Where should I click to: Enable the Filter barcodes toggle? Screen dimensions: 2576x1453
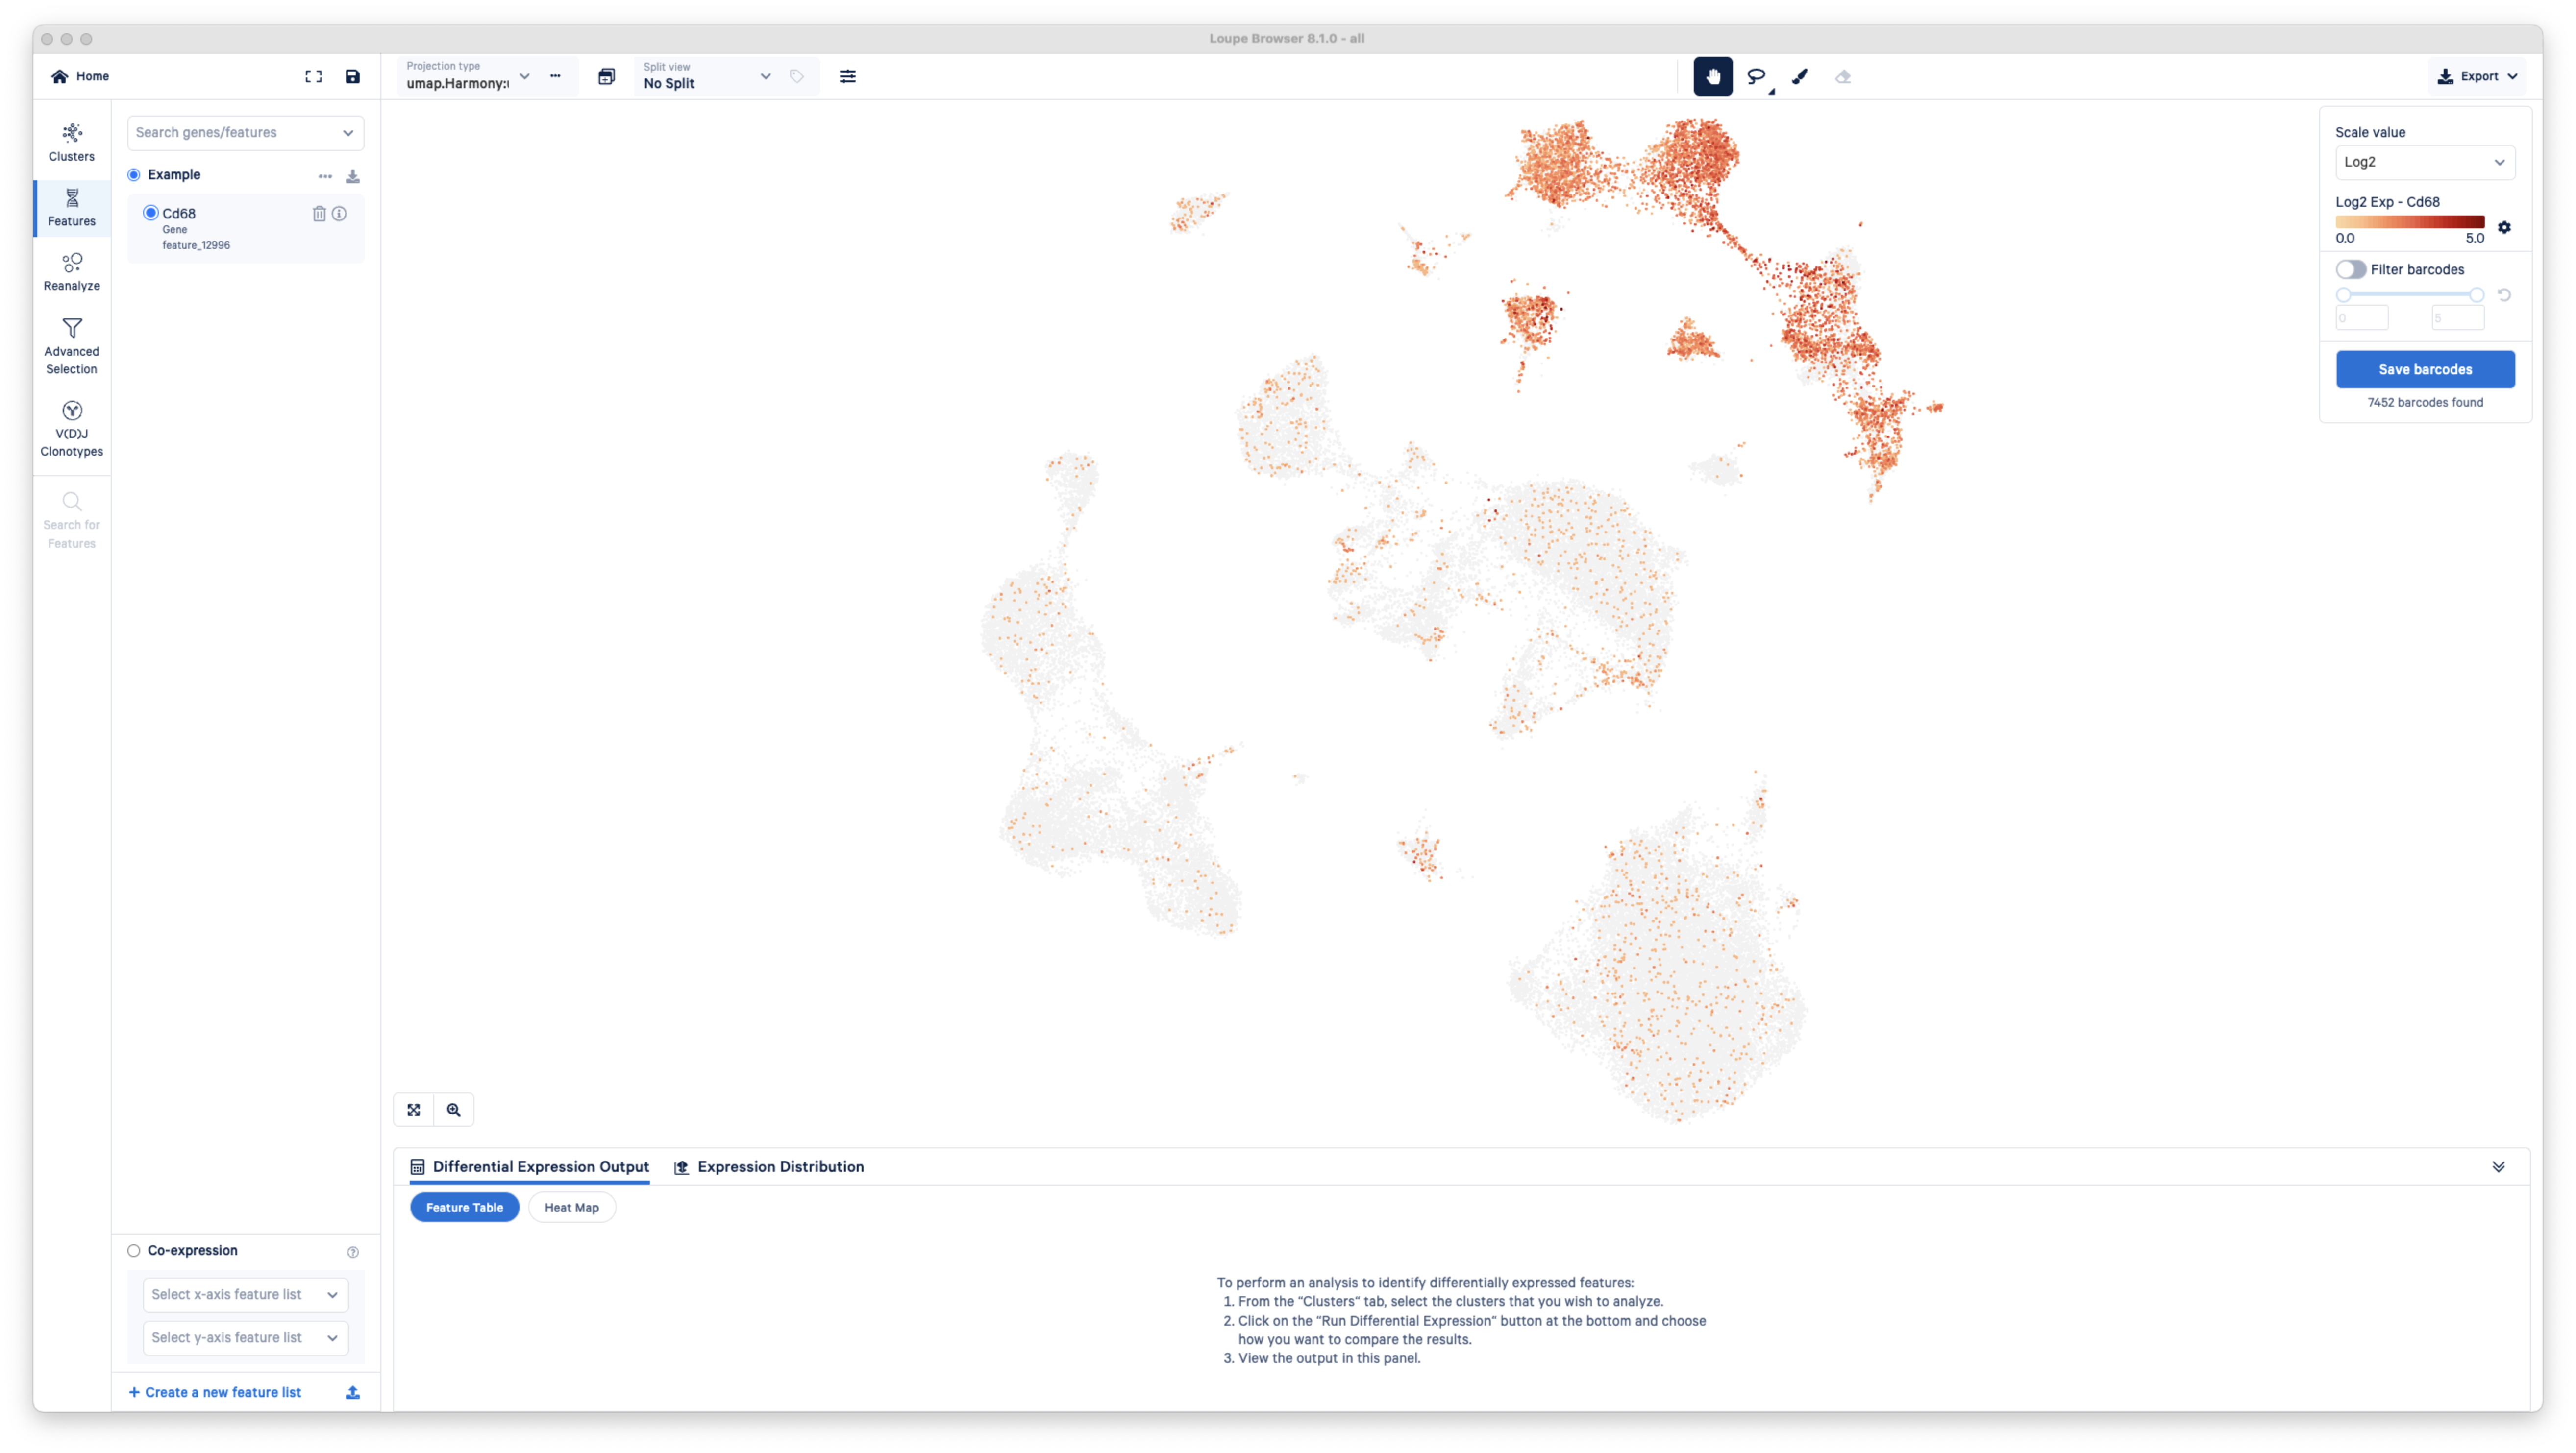[2351, 269]
